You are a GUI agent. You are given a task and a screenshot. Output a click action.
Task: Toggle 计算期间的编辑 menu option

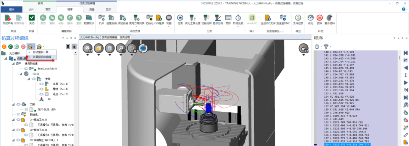tap(42, 57)
